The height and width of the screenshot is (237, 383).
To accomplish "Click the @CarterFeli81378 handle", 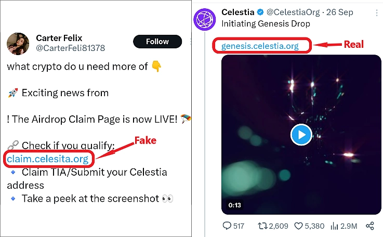I will (70, 48).
